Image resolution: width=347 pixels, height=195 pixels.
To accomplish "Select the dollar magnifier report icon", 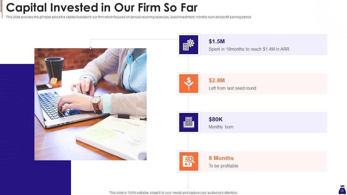I will [x=189, y=161].
